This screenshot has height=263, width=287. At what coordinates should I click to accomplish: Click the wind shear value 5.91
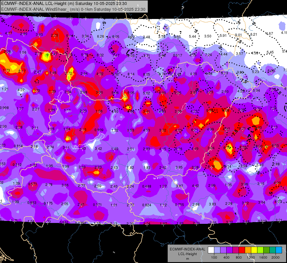coord(223,36)
